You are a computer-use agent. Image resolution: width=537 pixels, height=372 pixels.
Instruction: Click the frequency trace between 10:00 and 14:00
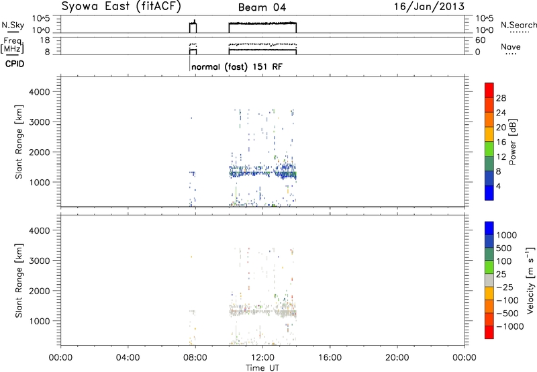point(262,50)
